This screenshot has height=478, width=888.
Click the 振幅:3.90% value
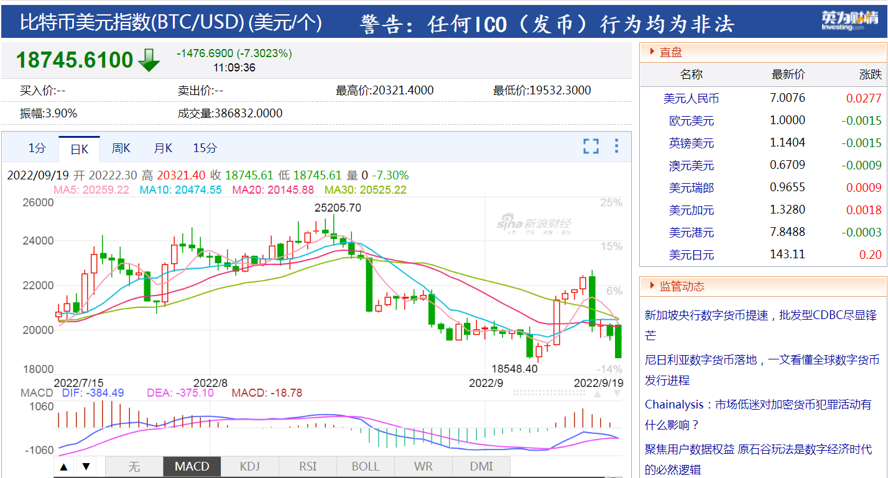49,114
